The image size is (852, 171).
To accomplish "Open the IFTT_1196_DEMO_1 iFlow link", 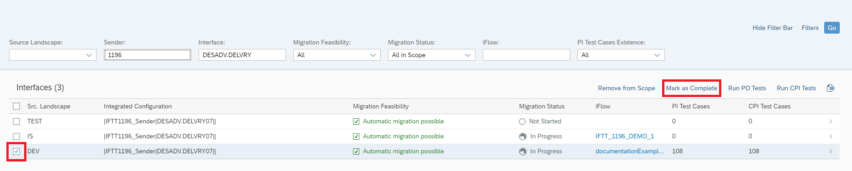I will click(x=625, y=136).
